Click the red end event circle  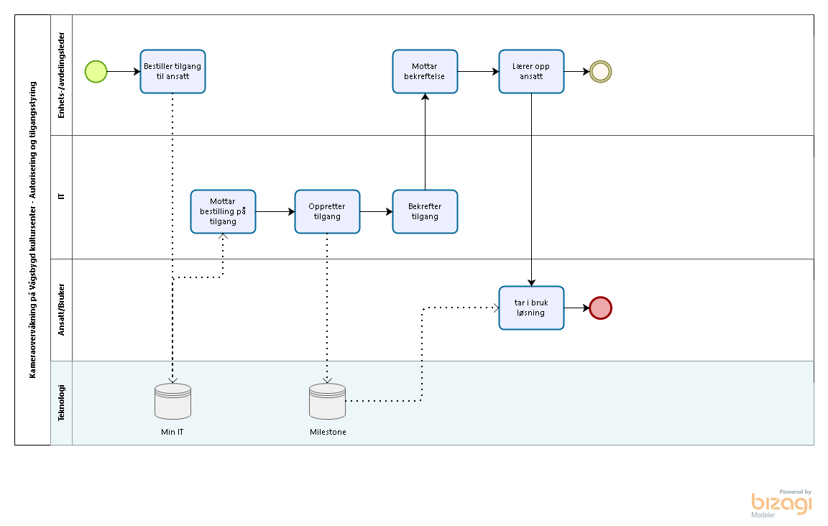(x=600, y=308)
